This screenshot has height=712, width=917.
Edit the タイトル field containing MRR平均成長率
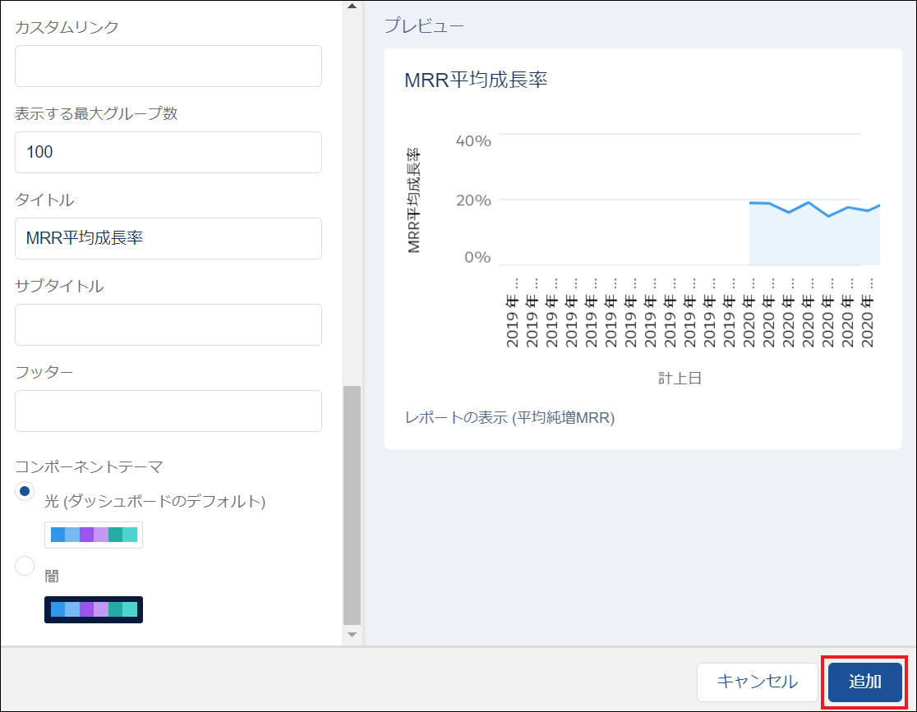[x=168, y=238]
